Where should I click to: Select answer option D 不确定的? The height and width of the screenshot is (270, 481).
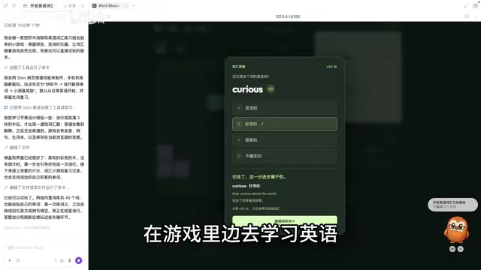285,156
